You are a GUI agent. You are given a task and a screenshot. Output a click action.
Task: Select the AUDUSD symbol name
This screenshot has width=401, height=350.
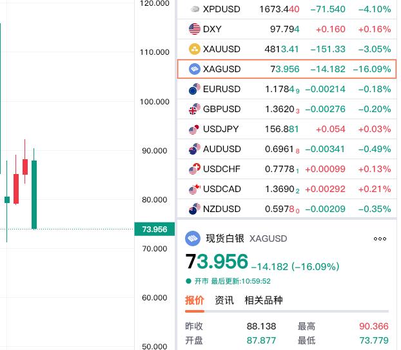click(222, 149)
